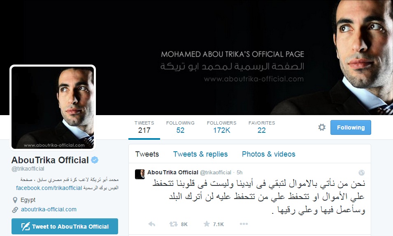Open the Followers 172K list
The height and width of the screenshot is (236, 393).
[x=221, y=127]
